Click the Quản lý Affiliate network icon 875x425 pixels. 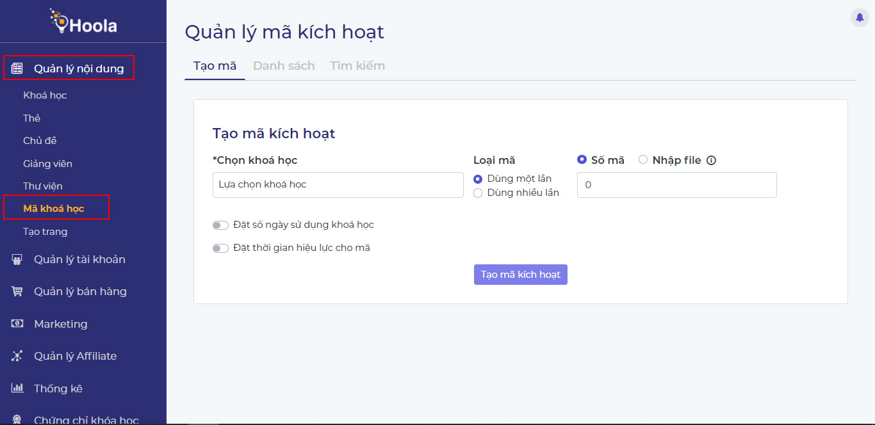coord(17,356)
